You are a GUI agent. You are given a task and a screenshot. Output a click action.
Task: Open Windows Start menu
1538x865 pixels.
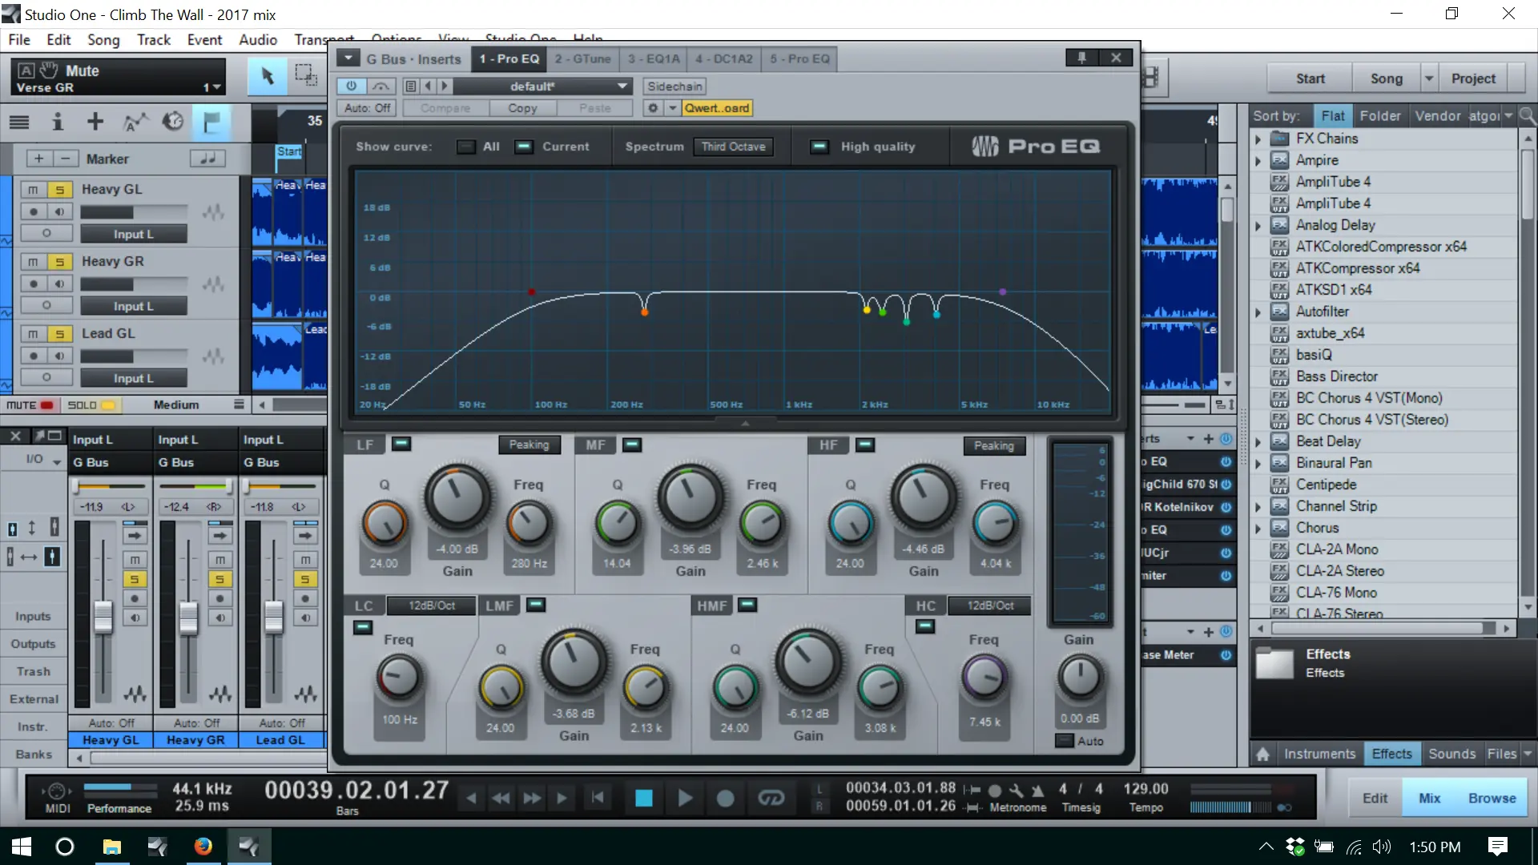tap(22, 846)
